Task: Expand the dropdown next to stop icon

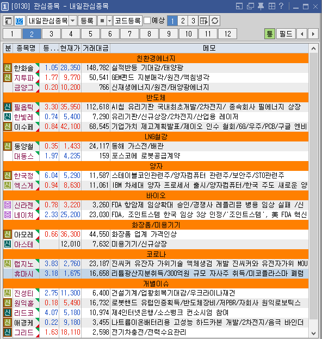Action: [110, 21]
